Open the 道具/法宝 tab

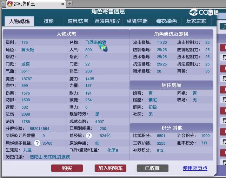pyautogui.click(x=78, y=21)
